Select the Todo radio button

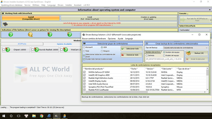pos(84,51)
